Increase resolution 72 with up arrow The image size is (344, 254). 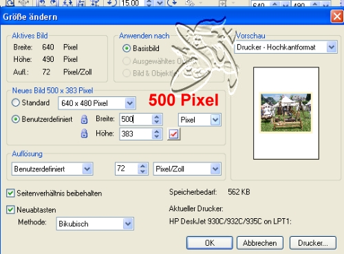(x=142, y=166)
